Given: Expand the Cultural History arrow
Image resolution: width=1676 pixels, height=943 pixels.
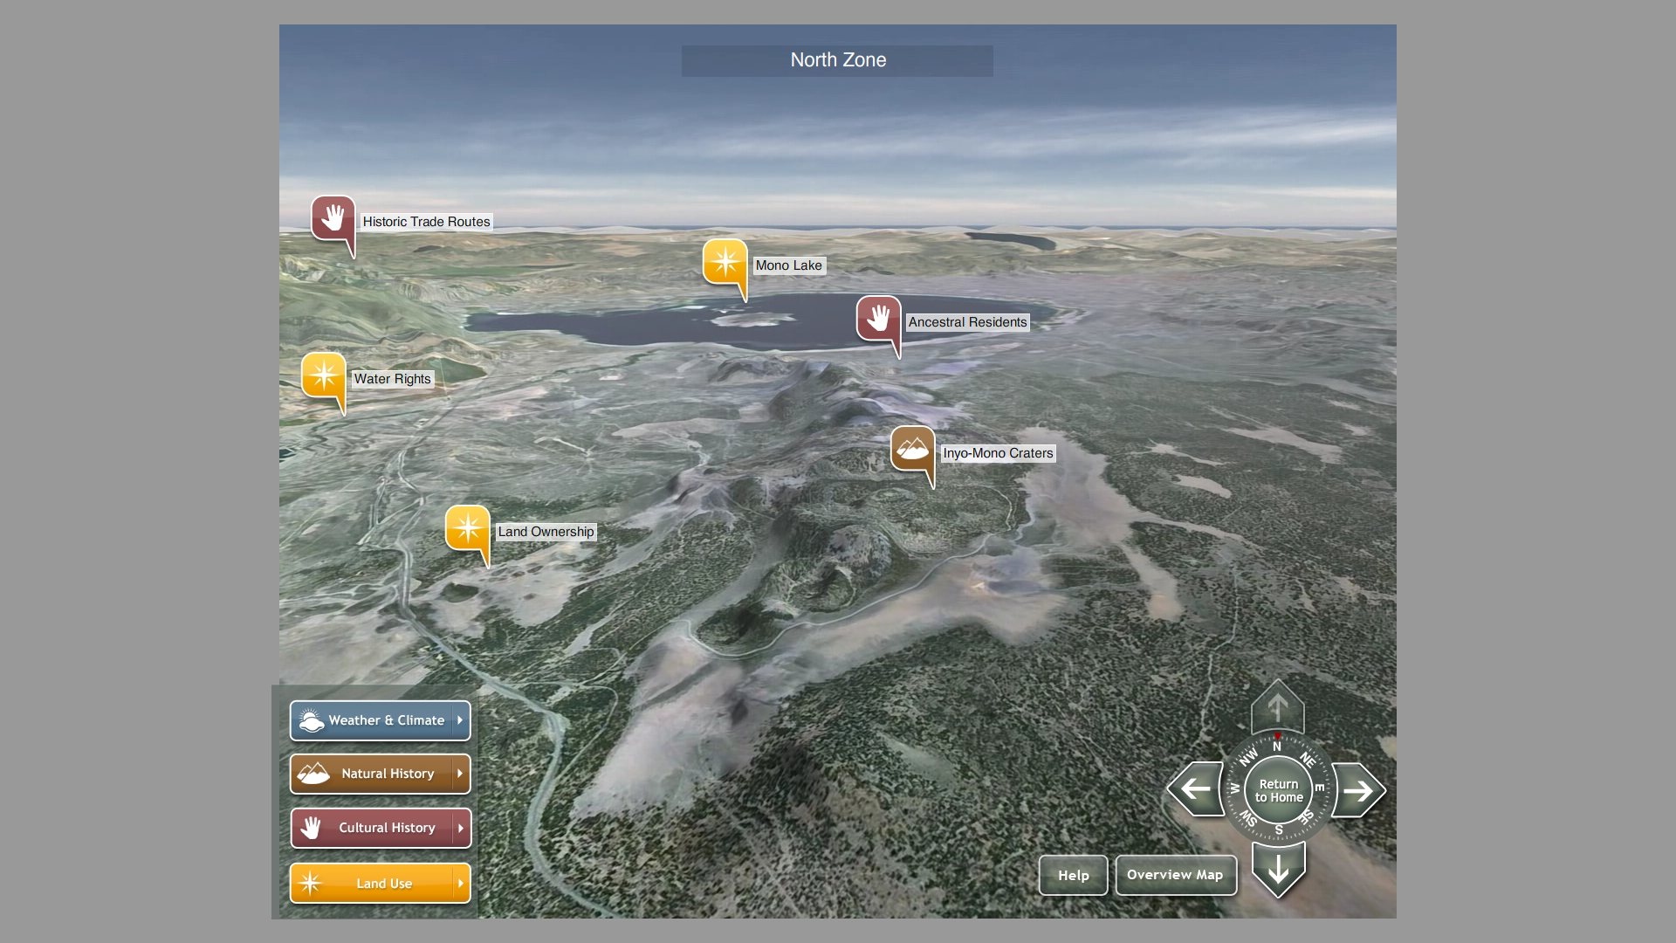Looking at the screenshot, I should (x=460, y=828).
